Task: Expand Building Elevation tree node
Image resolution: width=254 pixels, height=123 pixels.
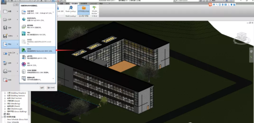Action: pos(5,93)
